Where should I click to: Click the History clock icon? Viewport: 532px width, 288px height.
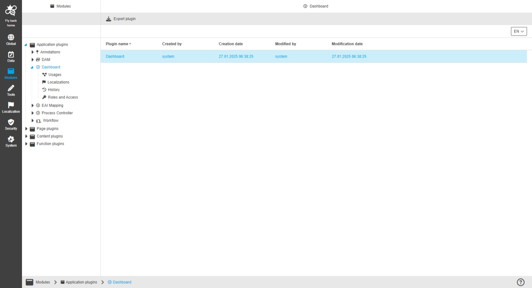[x=44, y=90]
